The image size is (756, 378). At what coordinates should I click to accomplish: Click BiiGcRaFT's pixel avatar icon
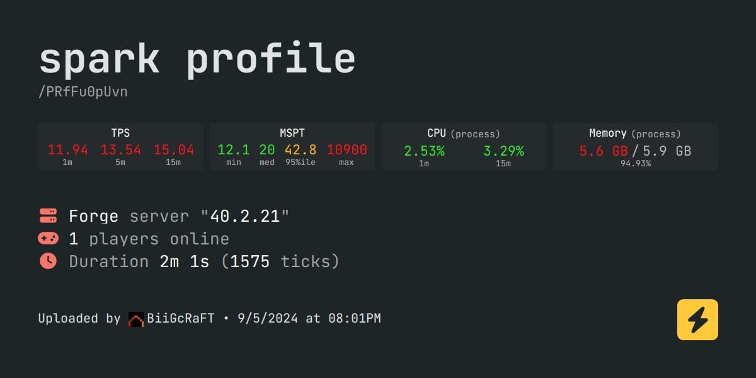pos(136,319)
